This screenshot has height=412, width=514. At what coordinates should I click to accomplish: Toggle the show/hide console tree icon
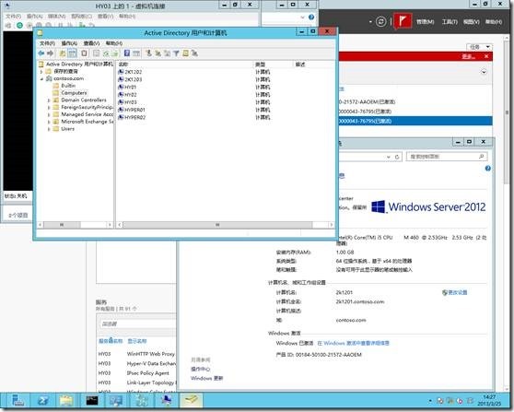pyautogui.click(x=72, y=53)
